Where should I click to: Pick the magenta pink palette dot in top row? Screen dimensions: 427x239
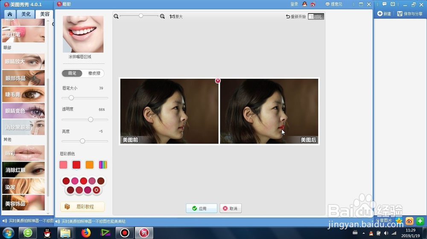(75, 181)
